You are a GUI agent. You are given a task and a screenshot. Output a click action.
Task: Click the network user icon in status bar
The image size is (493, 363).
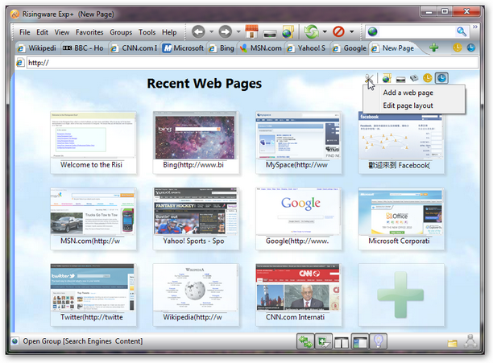(x=470, y=341)
